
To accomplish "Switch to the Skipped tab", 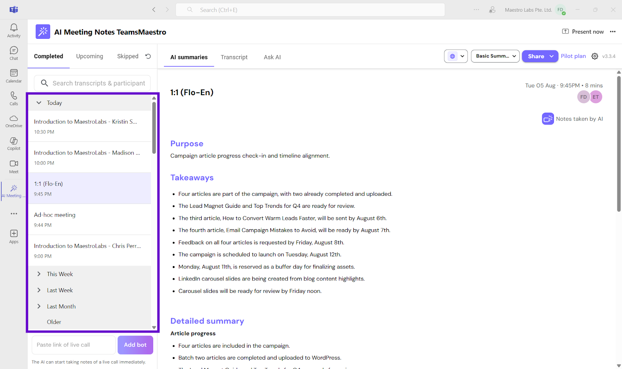I will 128,56.
